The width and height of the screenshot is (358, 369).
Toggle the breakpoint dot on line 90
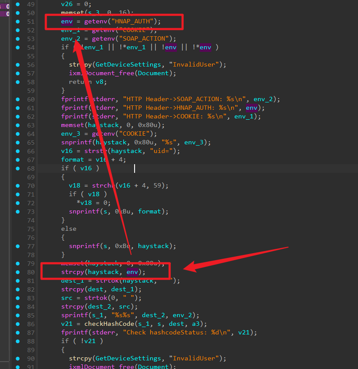click(18, 359)
